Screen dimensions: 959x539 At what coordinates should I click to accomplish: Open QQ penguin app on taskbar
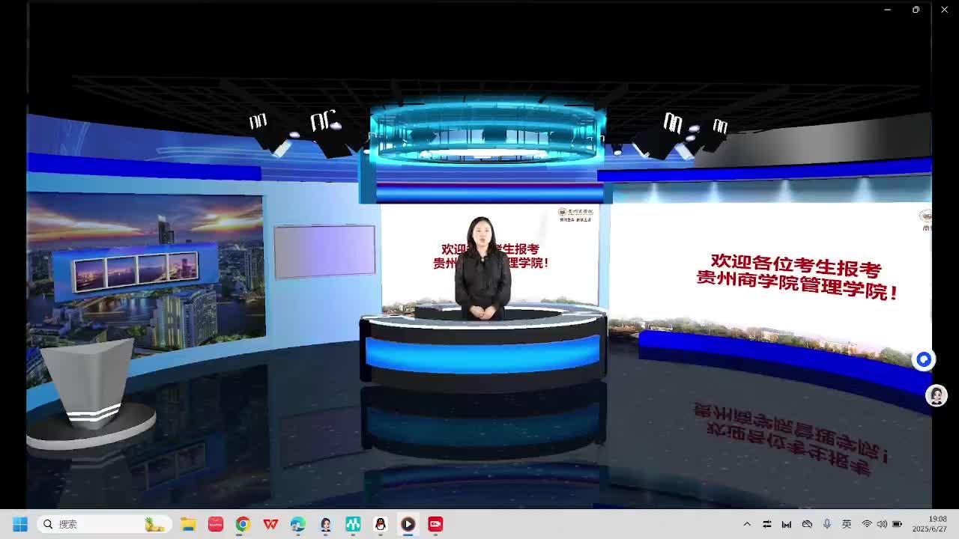click(x=381, y=524)
